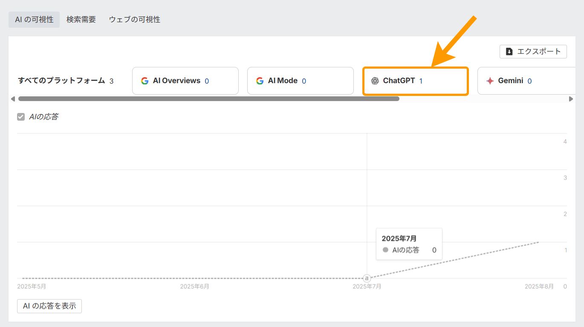The image size is (584, 327).
Task: Select the AI の可視性 tab
Action: 34,19
